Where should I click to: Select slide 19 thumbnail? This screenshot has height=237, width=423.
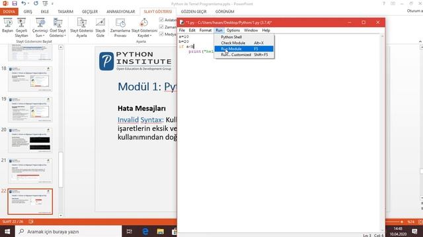point(30,110)
